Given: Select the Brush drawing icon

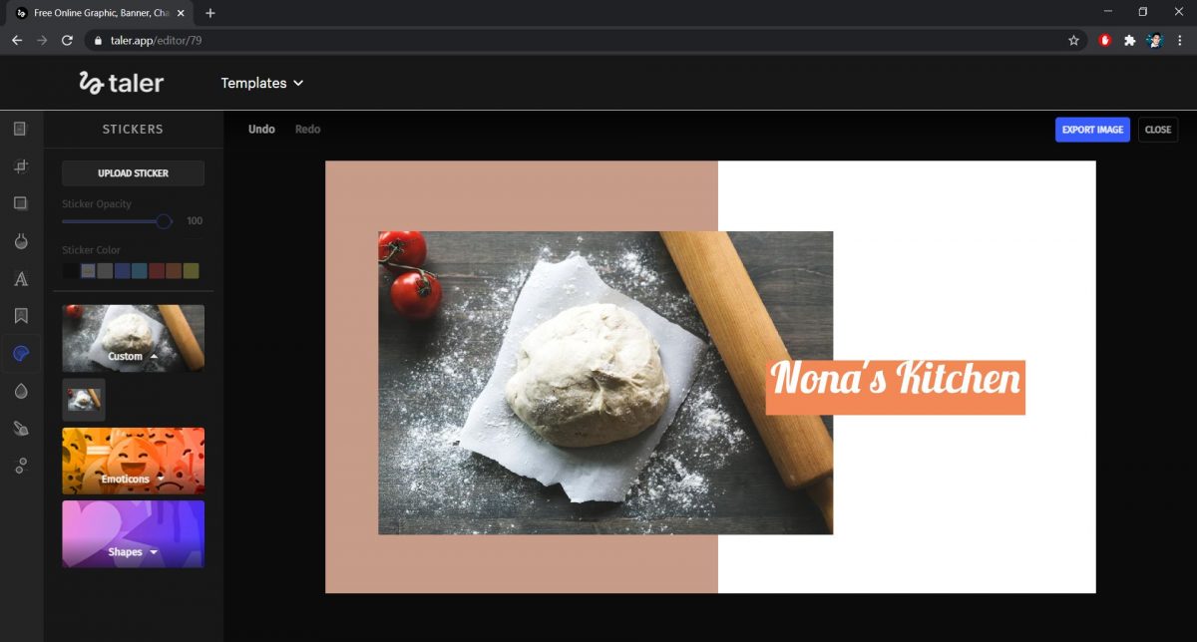Looking at the screenshot, I should click(x=21, y=427).
